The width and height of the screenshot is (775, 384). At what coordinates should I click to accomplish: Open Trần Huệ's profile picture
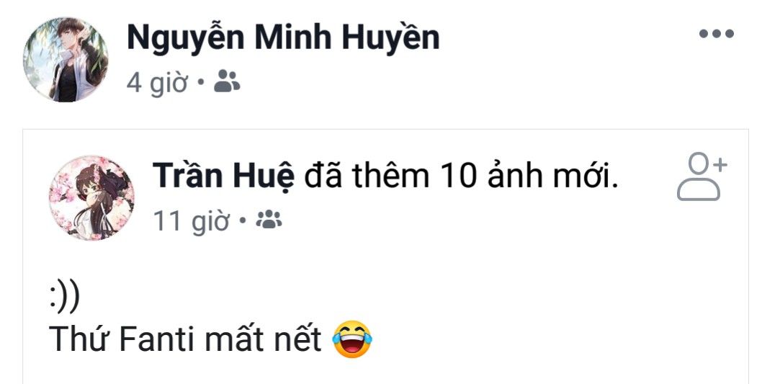coord(91,197)
